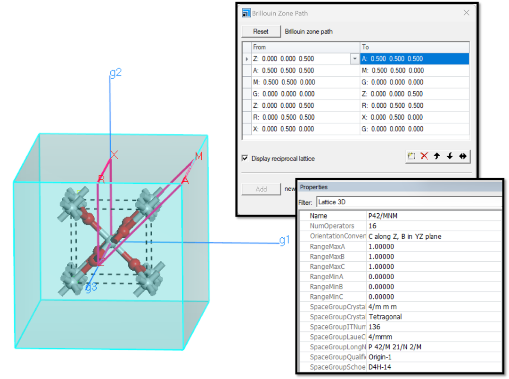509x379 pixels.
Task: Click the g1 reciprocal axis label
Action: [284, 240]
